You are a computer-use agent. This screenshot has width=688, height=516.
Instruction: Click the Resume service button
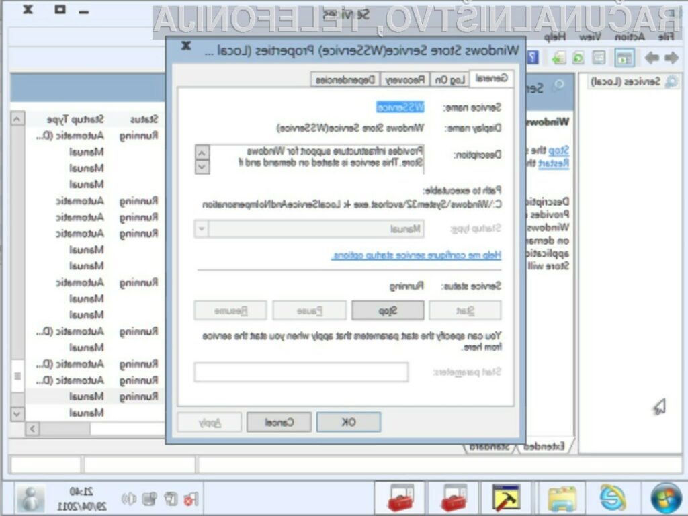[x=230, y=310]
